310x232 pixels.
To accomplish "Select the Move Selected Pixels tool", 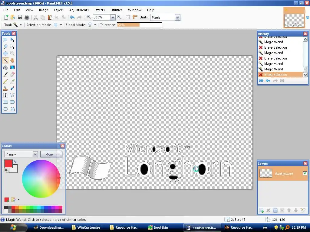I will (12, 40).
